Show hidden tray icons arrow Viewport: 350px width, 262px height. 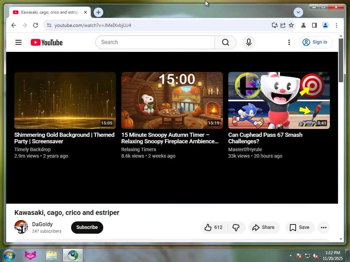coord(291,256)
